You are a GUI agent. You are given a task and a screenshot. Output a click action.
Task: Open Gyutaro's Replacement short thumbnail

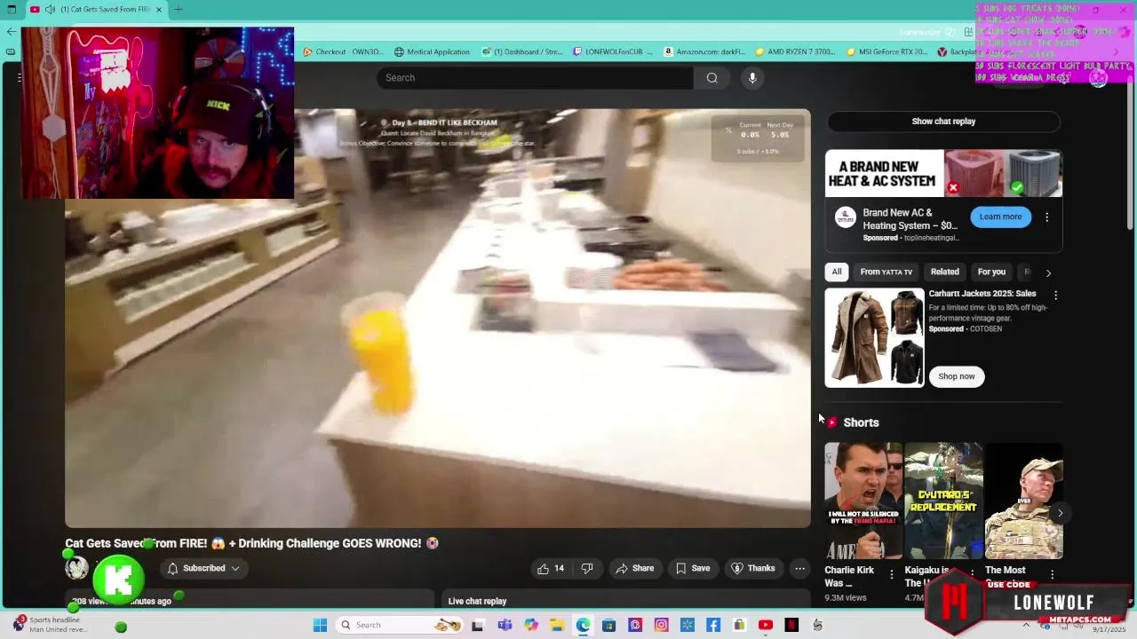[943, 501]
